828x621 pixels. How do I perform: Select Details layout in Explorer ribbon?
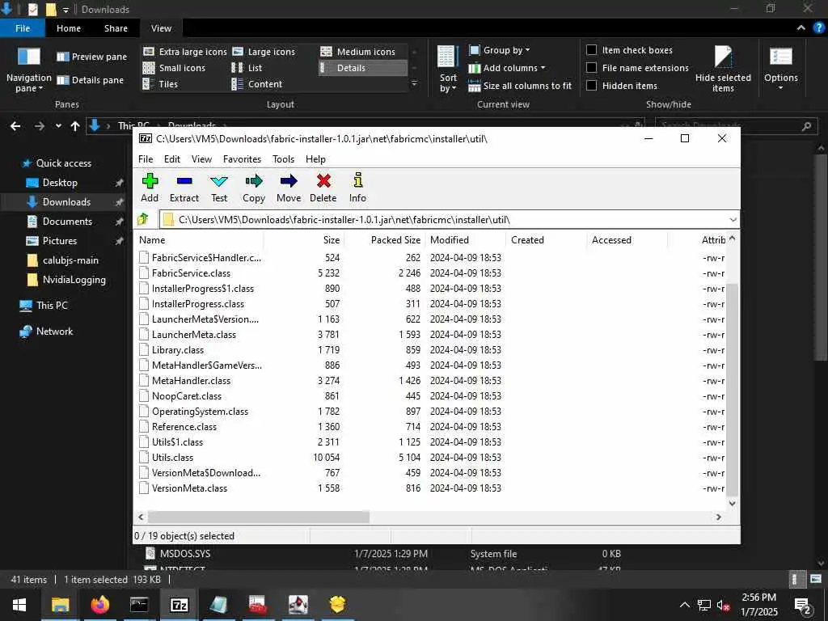[363, 68]
